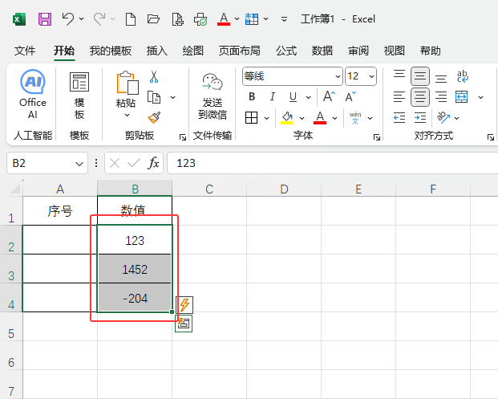Open a file with the folder icon
Screen dimensions: 498x399
pos(153,19)
